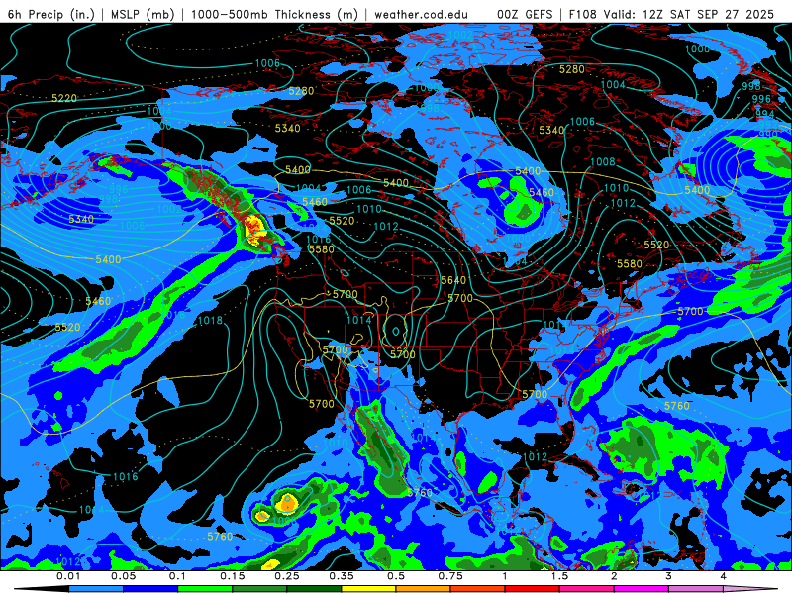Click the 5640 thickness contour label
The height and width of the screenshot is (594, 792).
tap(453, 280)
